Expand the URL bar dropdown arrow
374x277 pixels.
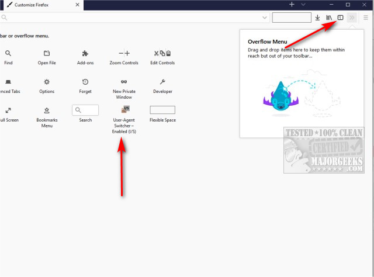click(x=265, y=18)
